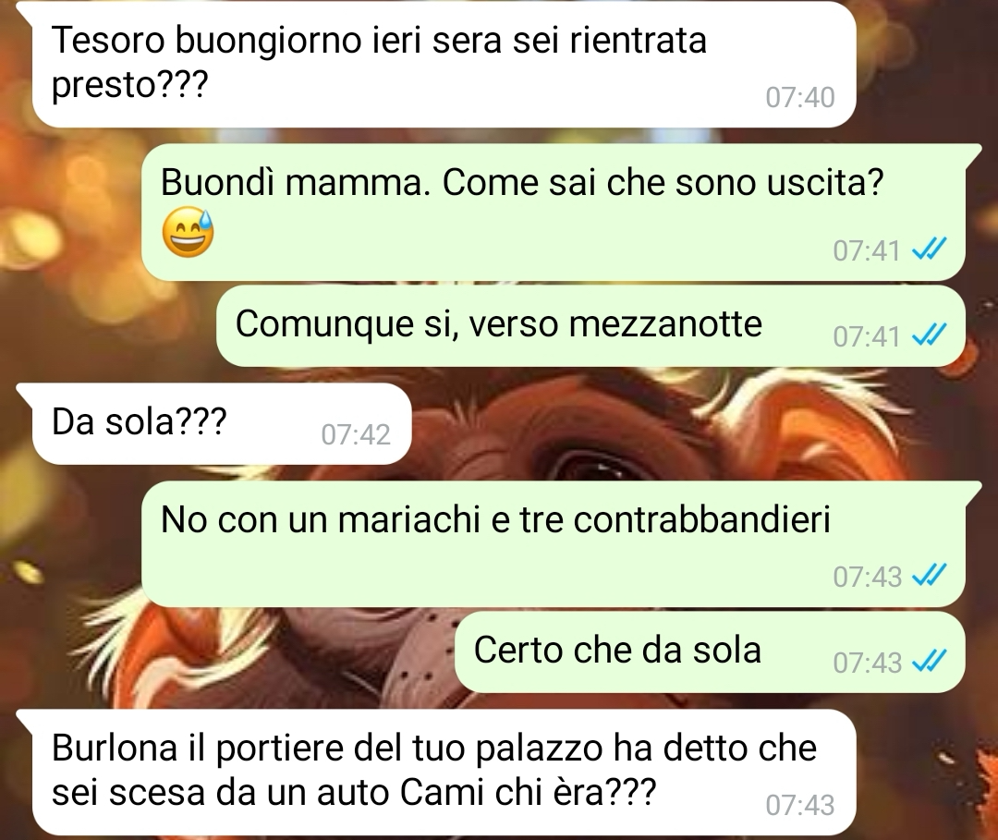This screenshot has width=998, height=840.
Task: Tap read receipt ticks on 'Buondì mamma' message
Action: 930,250
